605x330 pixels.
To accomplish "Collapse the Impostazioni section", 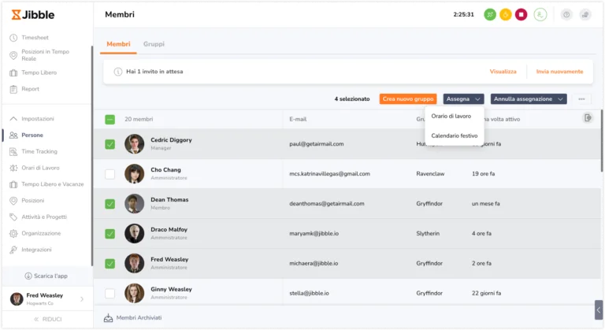I will 38,118.
